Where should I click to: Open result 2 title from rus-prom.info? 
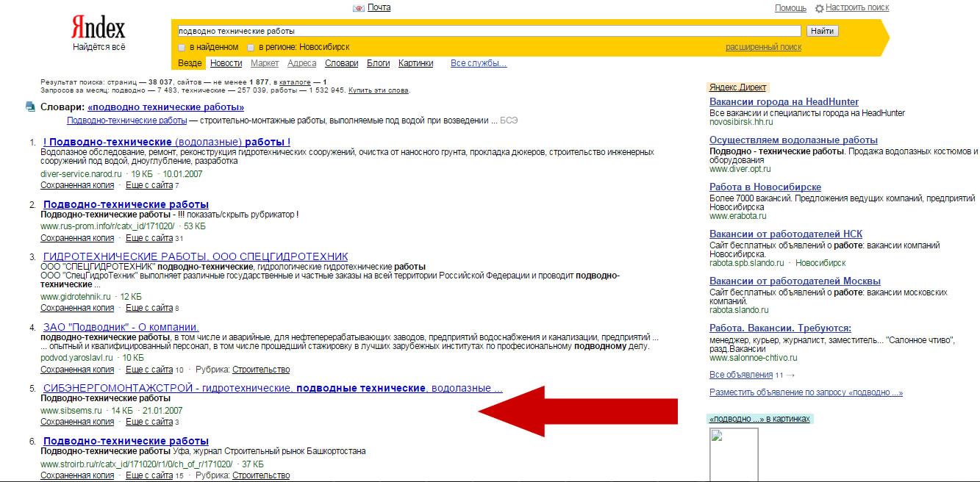pos(126,204)
